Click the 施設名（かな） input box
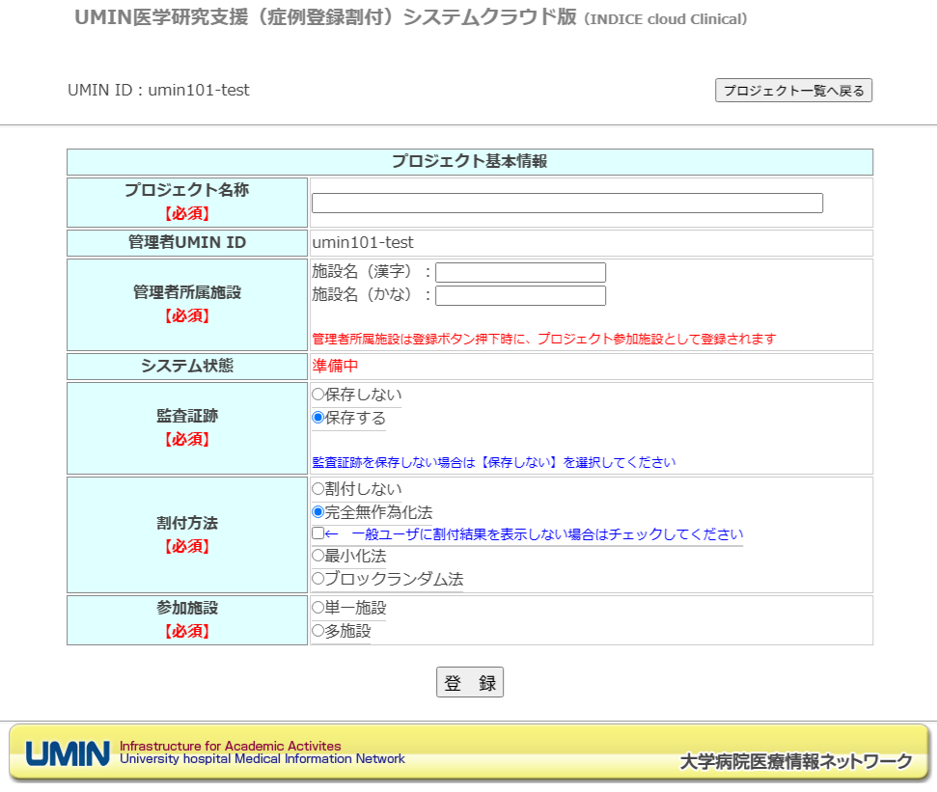Image resolution: width=937 pixels, height=792 pixels. pyautogui.click(x=520, y=295)
